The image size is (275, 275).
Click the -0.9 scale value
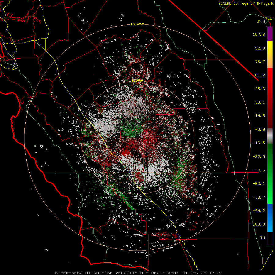[260, 130]
